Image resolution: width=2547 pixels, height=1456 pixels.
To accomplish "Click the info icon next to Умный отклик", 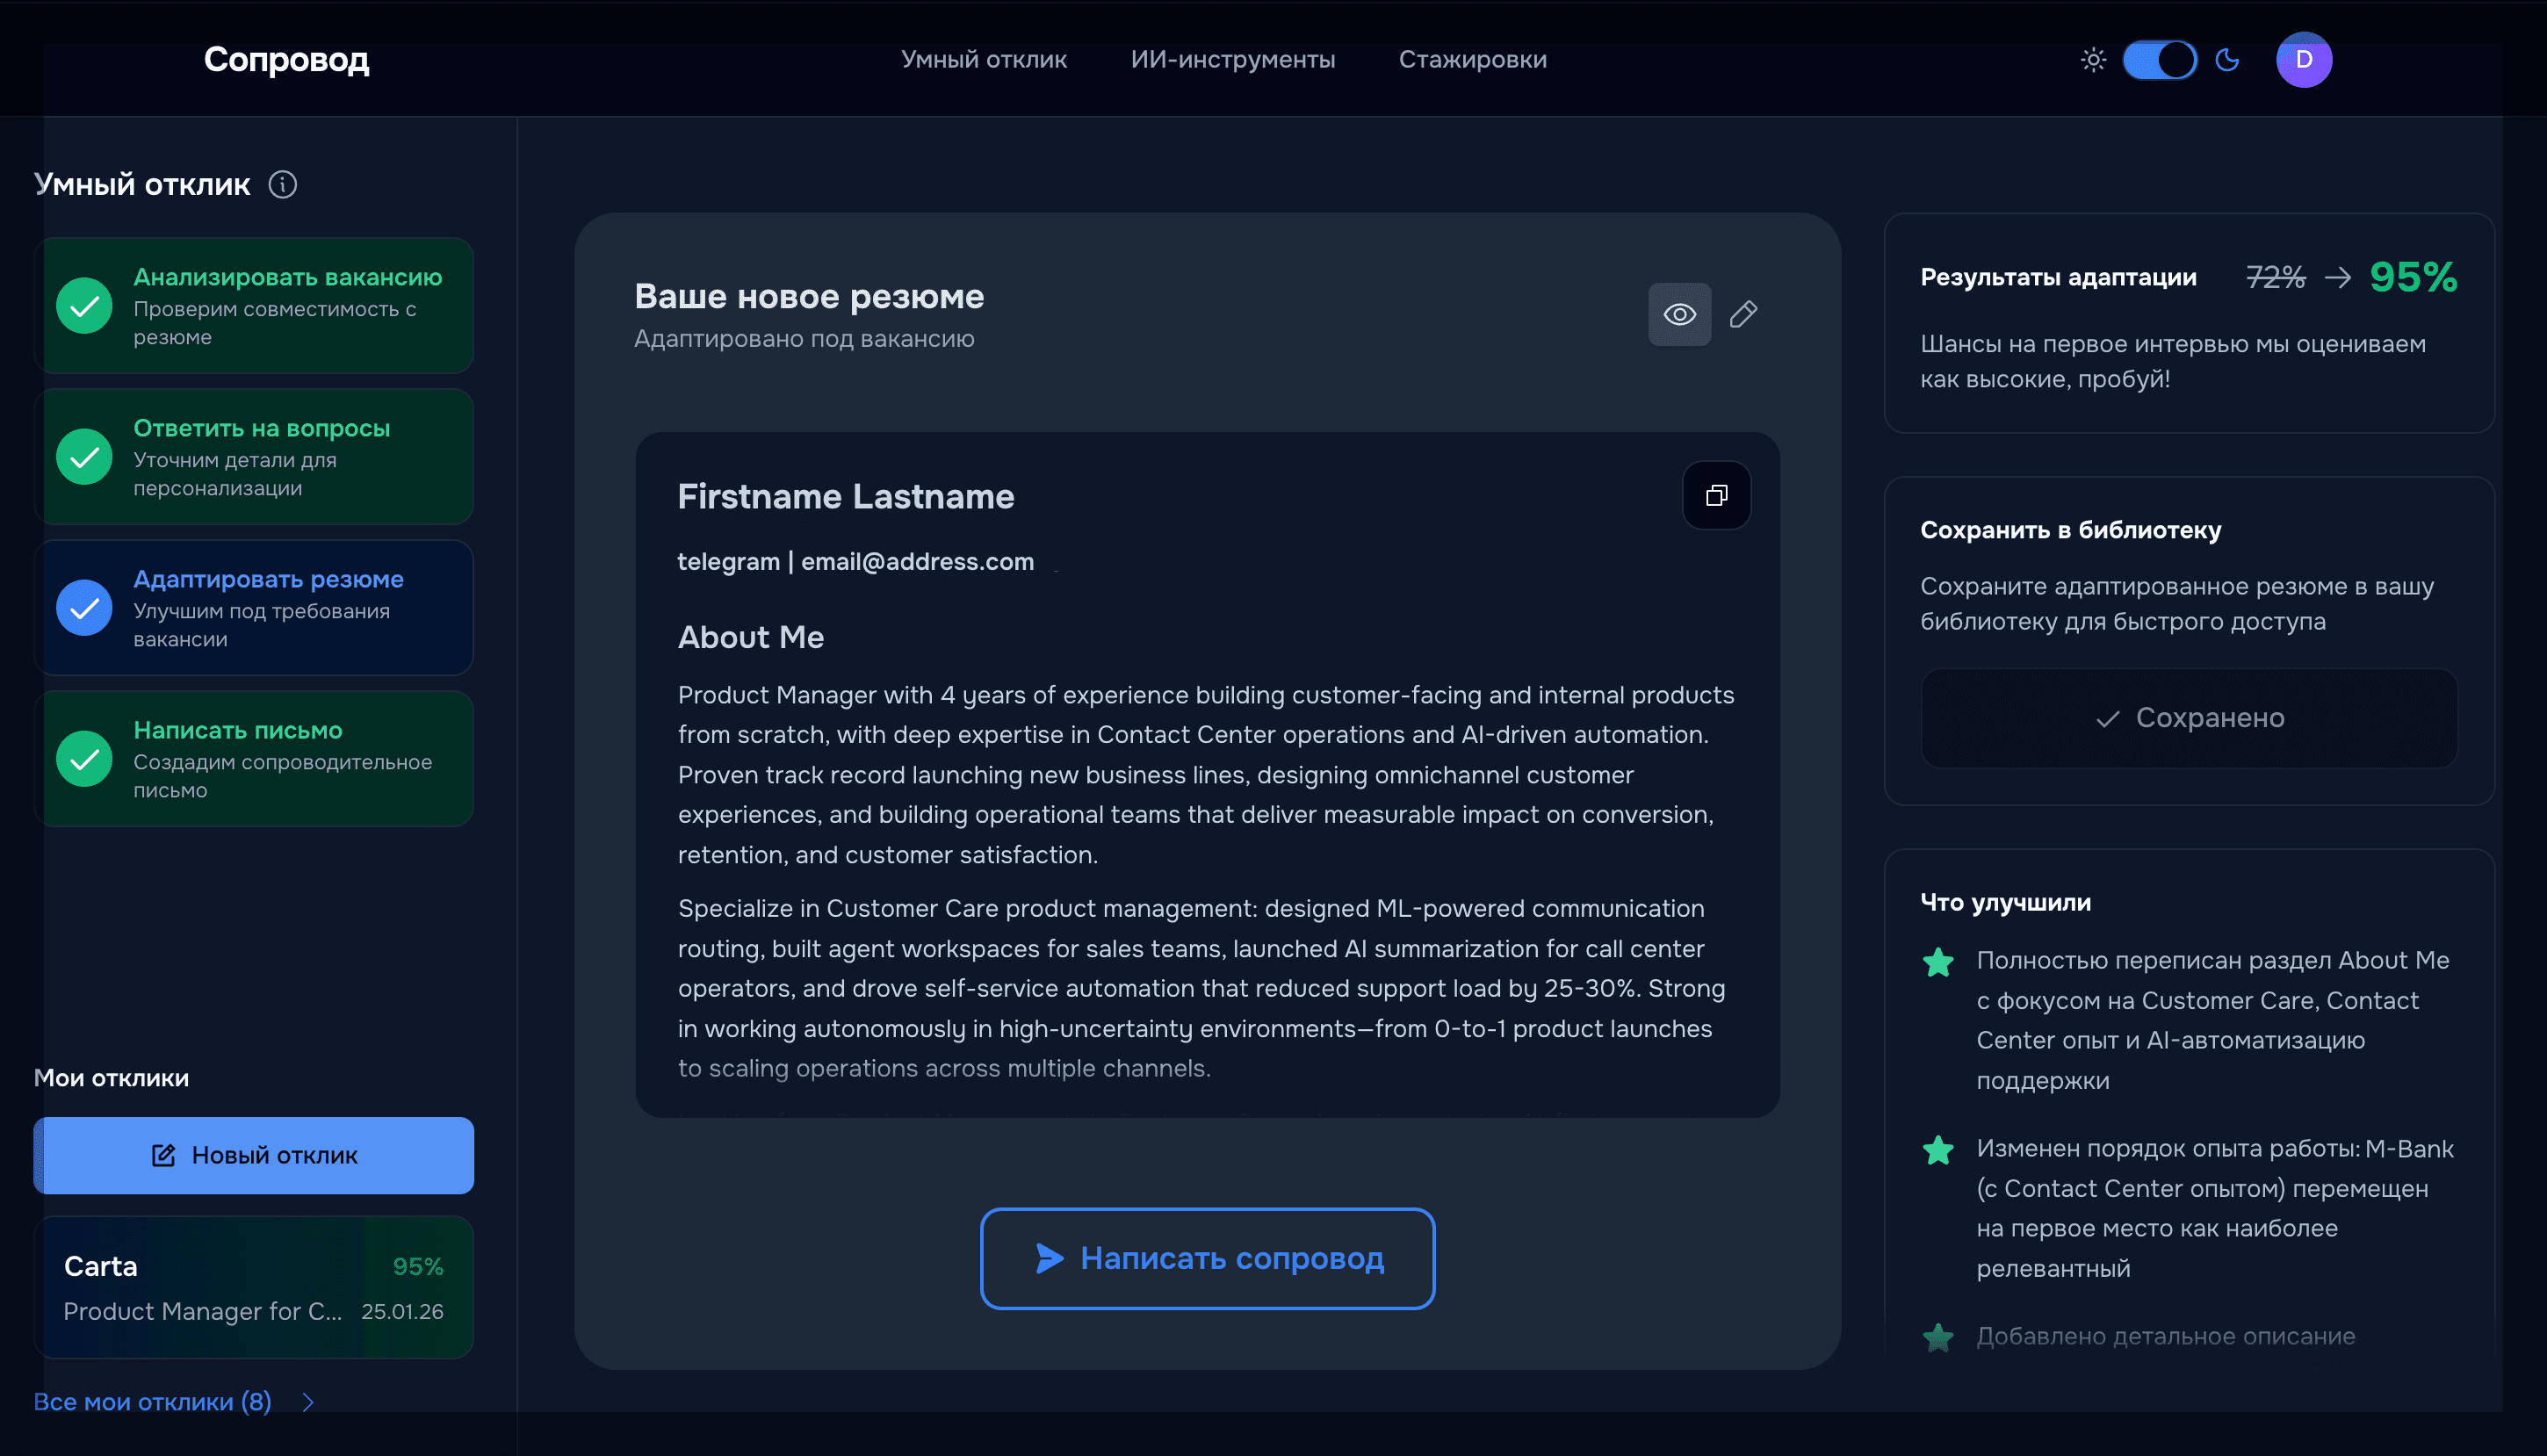I will point(284,184).
